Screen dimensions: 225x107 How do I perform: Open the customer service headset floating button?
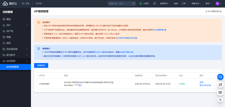point(220,77)
